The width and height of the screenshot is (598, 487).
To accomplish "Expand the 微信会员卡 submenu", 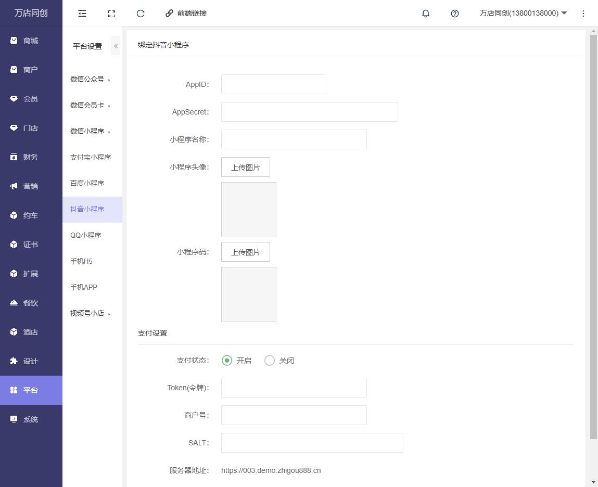I will click(91, 106).
